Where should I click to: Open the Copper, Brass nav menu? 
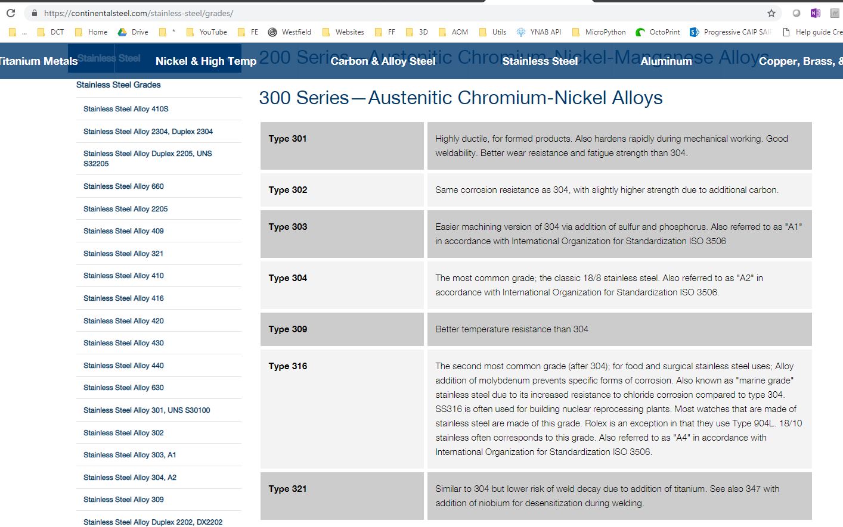pos(801,61)
